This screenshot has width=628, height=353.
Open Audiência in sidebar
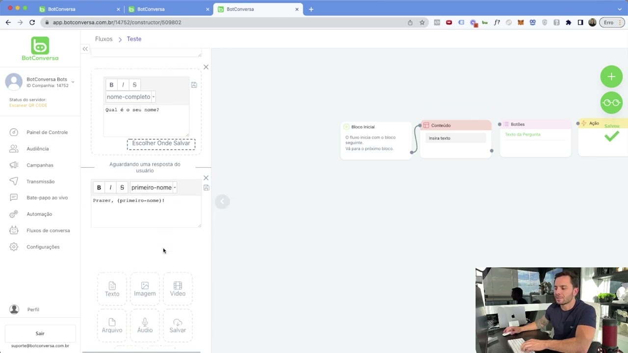point(37,149)
